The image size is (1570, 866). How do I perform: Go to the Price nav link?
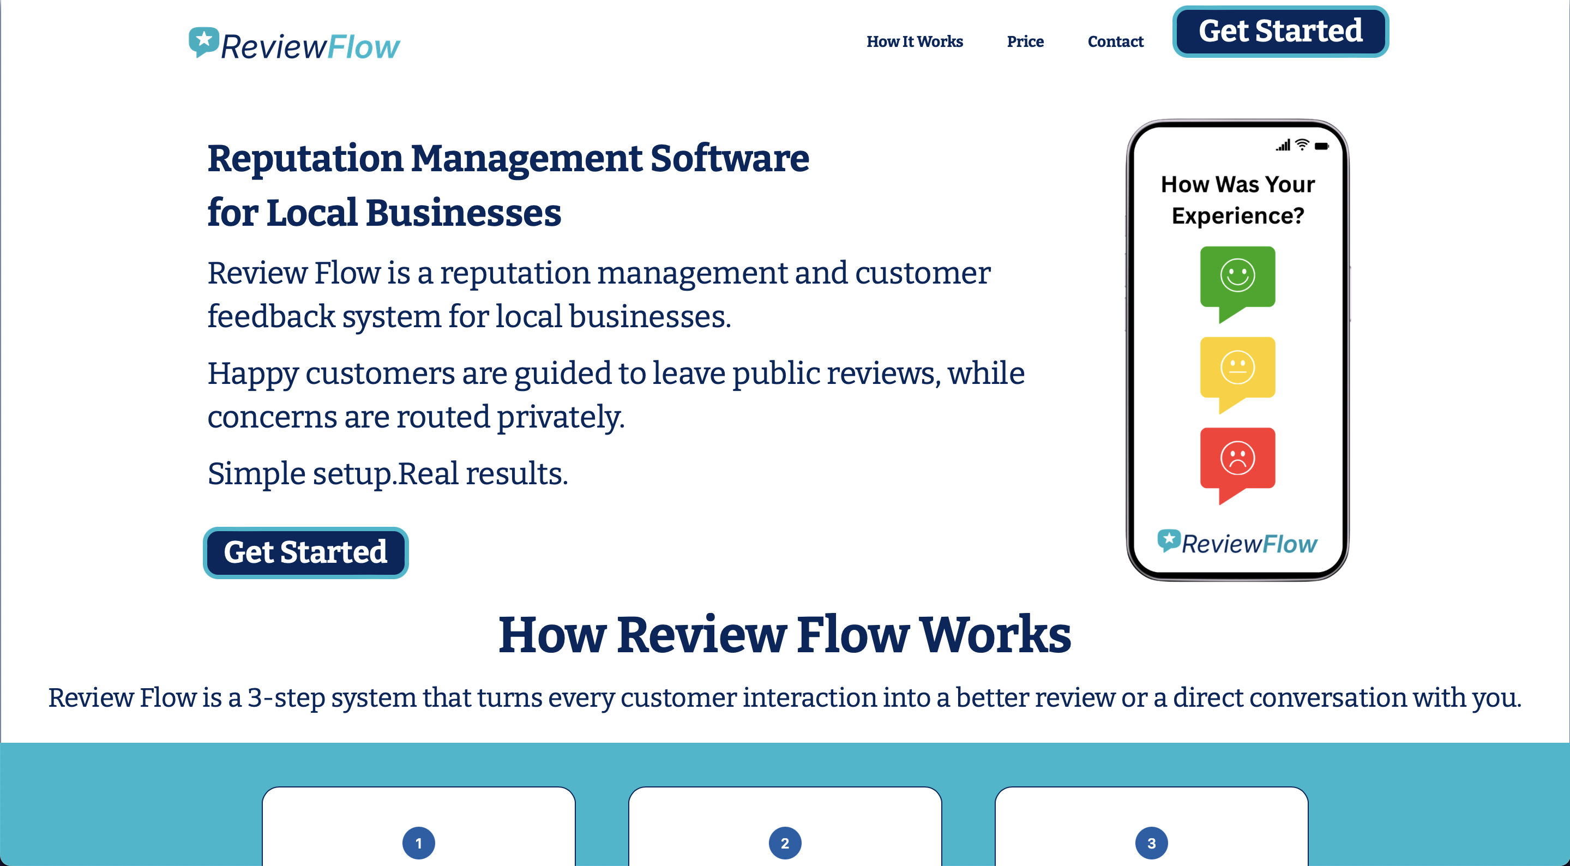pyautogui.click(x=1025, y=41)
